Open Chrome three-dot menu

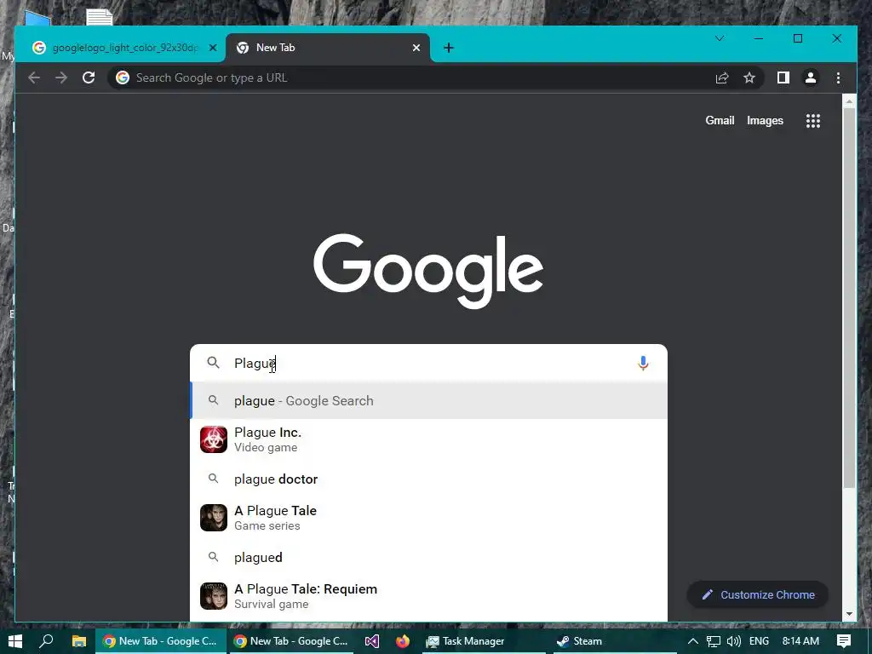(x=838, y=77)
